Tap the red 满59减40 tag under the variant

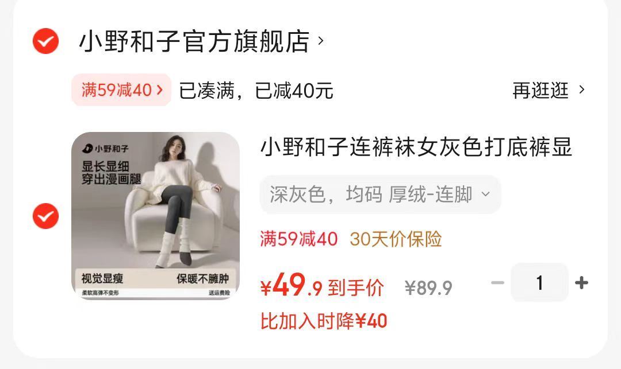(x=299, y=239)
